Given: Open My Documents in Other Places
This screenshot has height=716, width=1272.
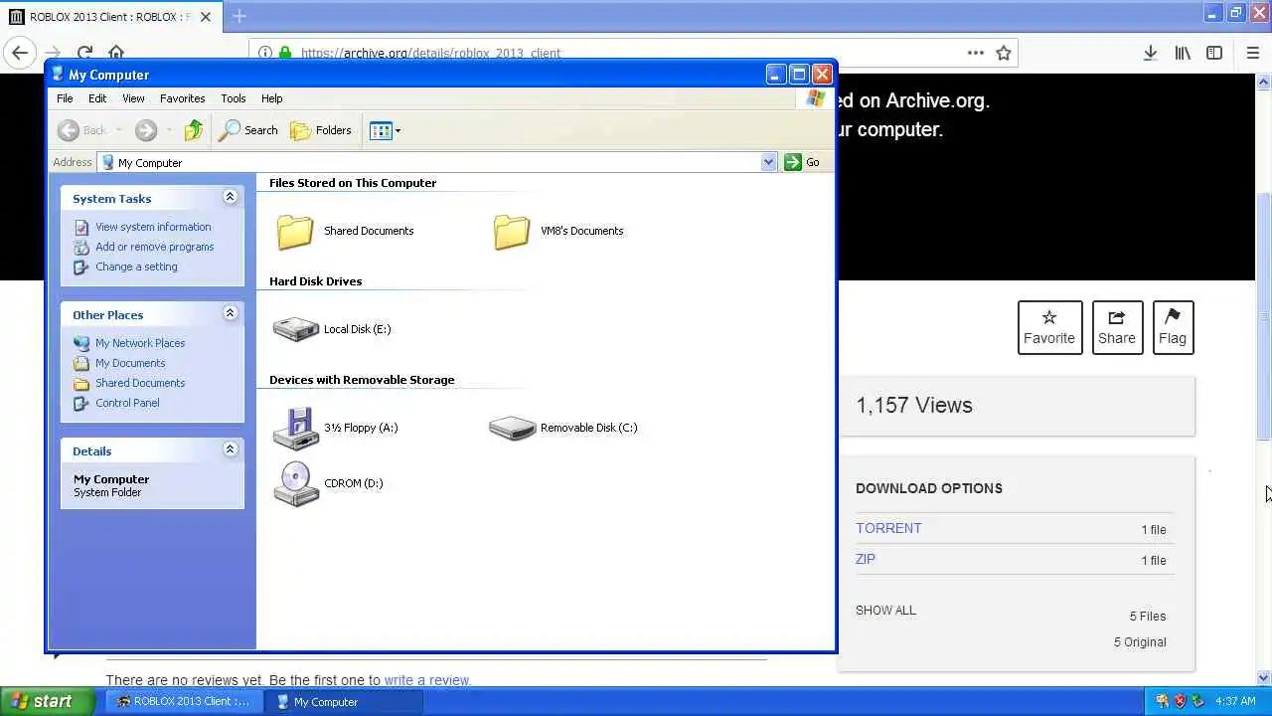Looking at the screenshot, I should click(130, 363).
